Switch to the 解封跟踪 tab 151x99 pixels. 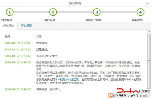pyautogui.click(x=9, y=26)
